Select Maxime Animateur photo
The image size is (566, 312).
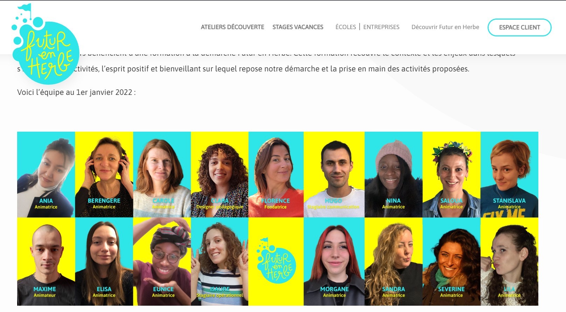(x=46, y=262)
